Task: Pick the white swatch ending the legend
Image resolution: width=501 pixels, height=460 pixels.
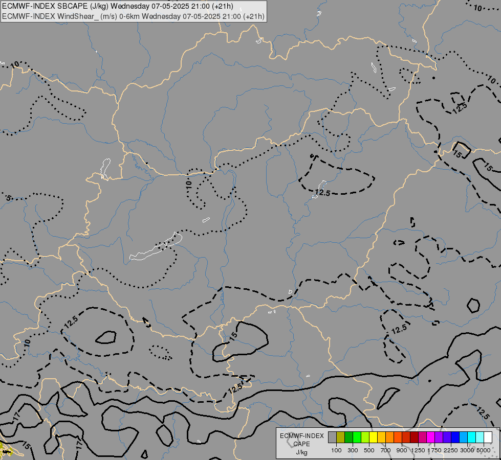Action: pos(488,437)
